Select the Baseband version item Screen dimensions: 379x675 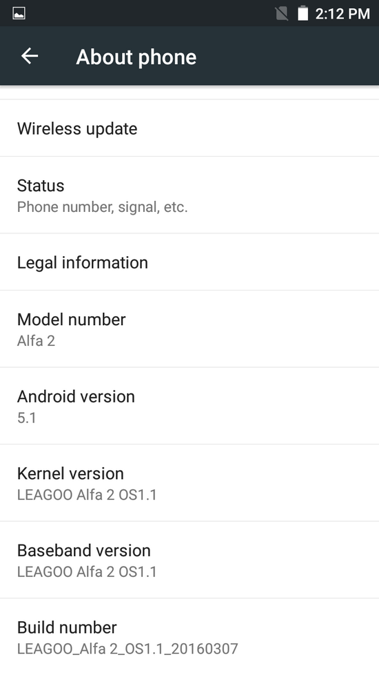point(189,560)
